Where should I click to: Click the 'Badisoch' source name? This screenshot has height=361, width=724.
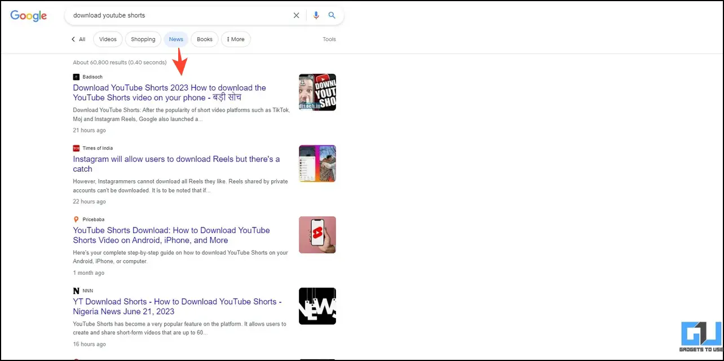tap(92, 77)
